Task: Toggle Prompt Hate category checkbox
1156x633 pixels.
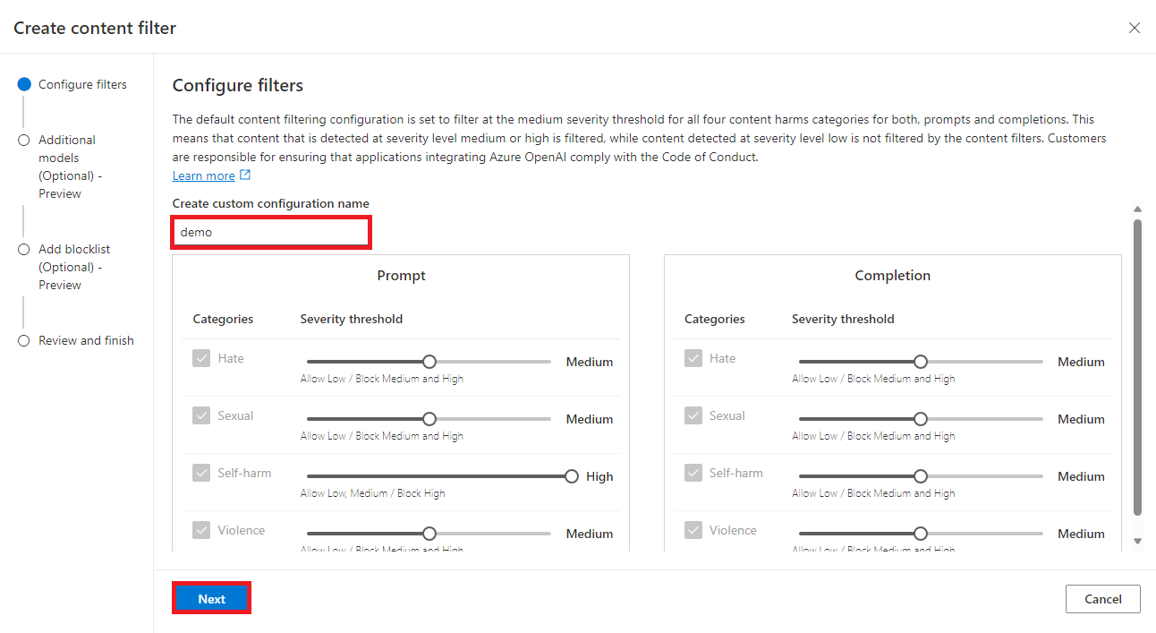Action: (x=201, y=358)
